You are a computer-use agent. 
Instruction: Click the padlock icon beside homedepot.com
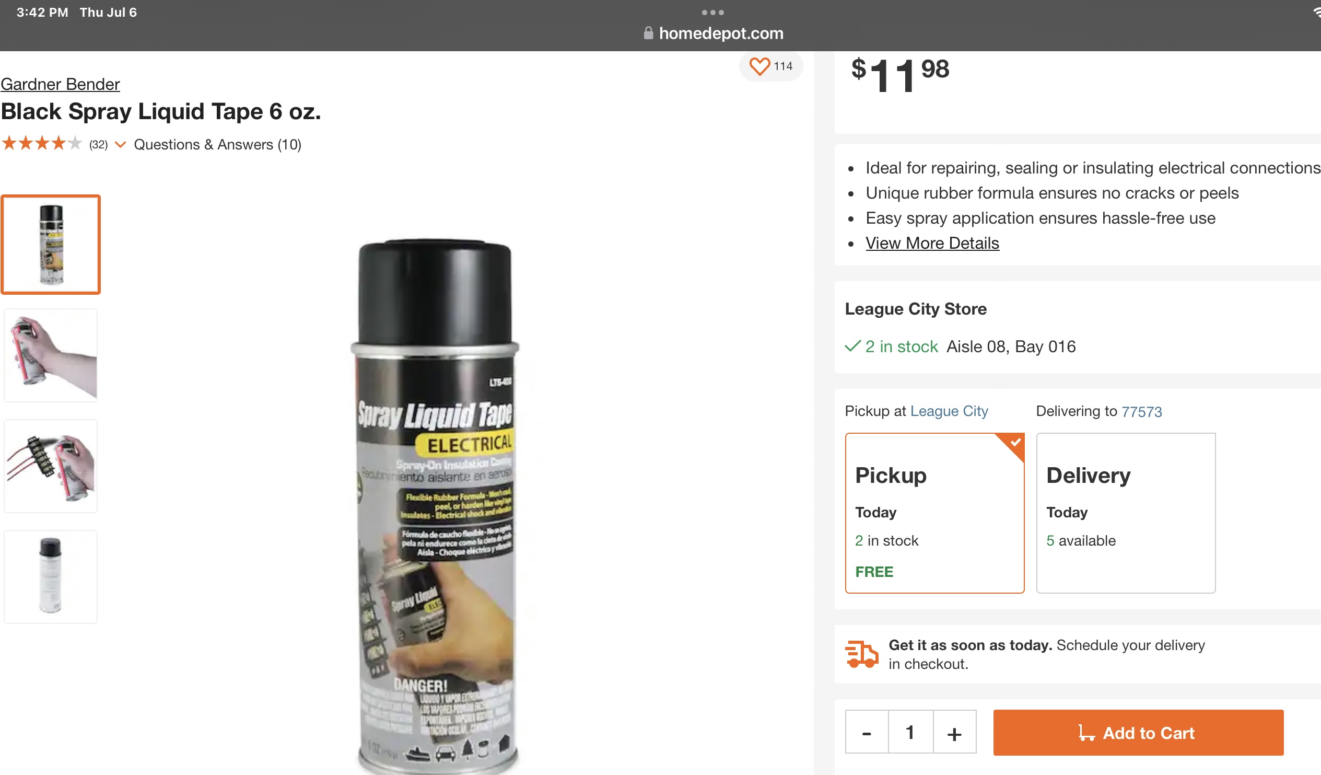648,33
